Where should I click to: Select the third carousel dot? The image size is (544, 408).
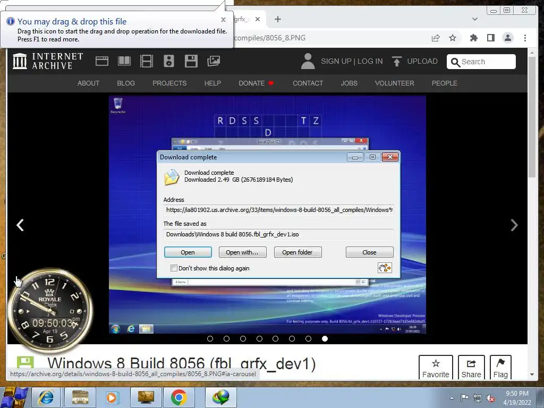[243, 338]
